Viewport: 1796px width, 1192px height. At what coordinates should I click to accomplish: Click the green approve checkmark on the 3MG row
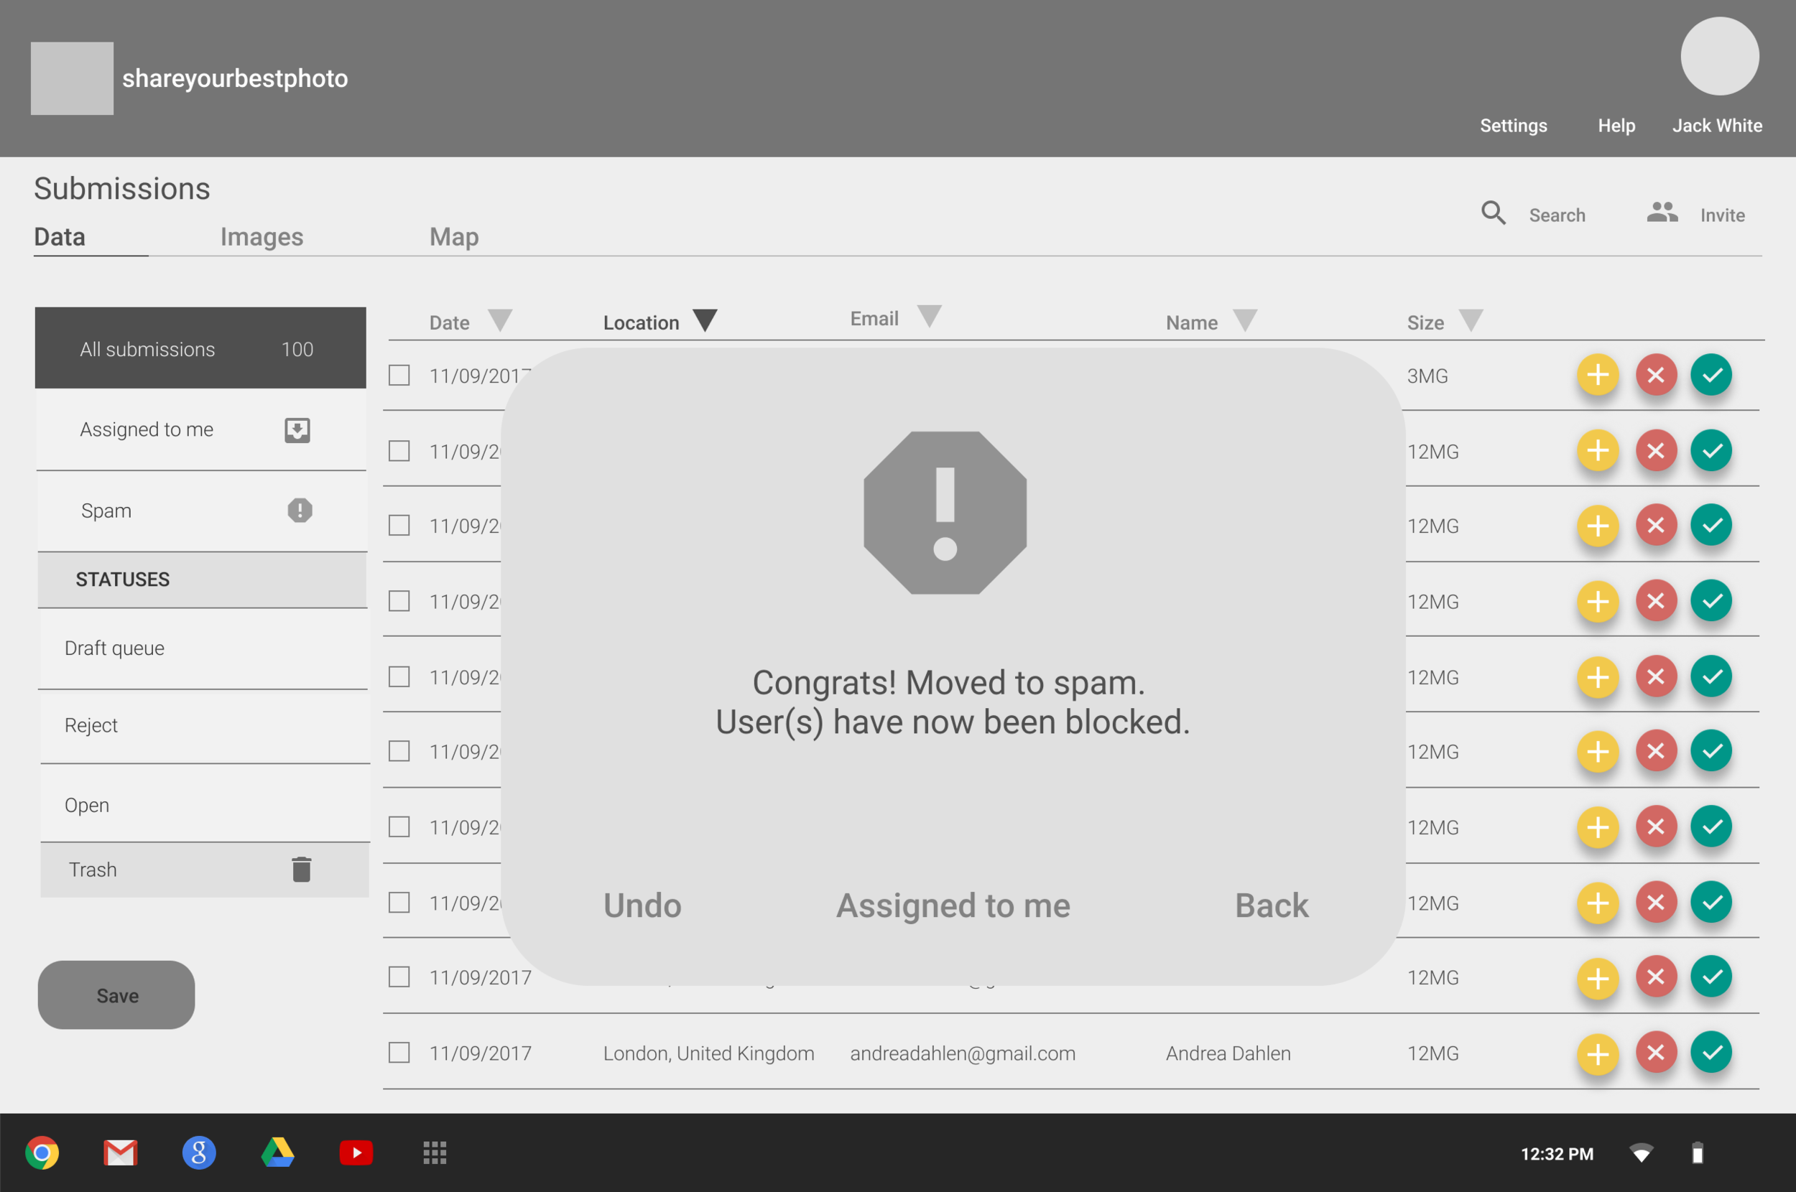1711,375
